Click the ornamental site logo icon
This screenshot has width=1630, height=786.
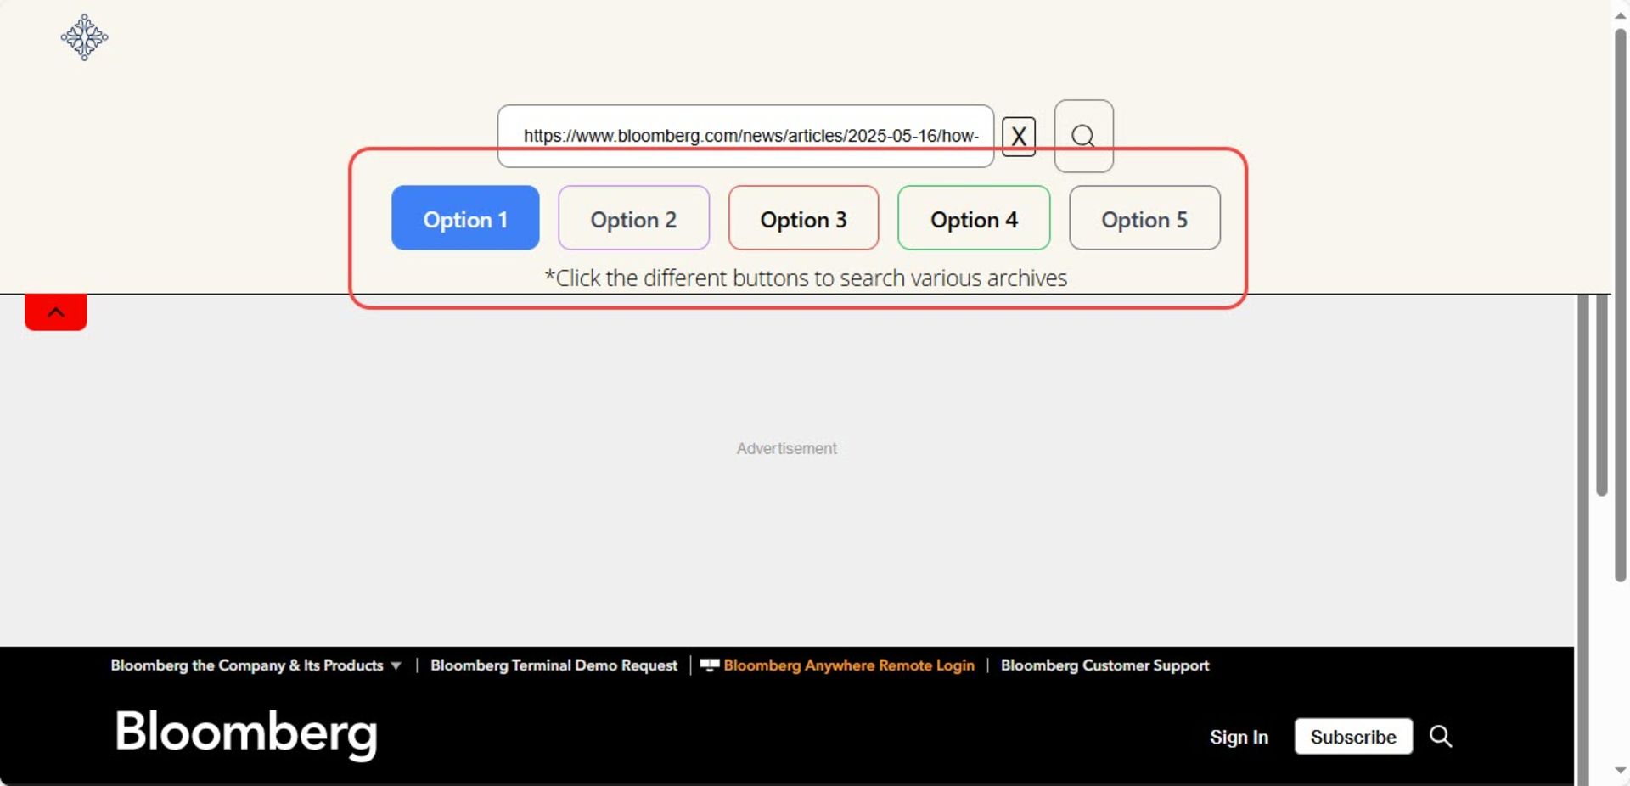tap(84, 37)
